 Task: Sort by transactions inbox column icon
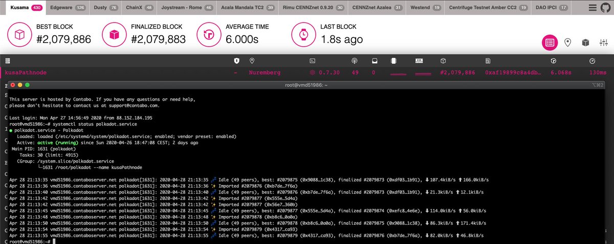(x=375, y=61)
